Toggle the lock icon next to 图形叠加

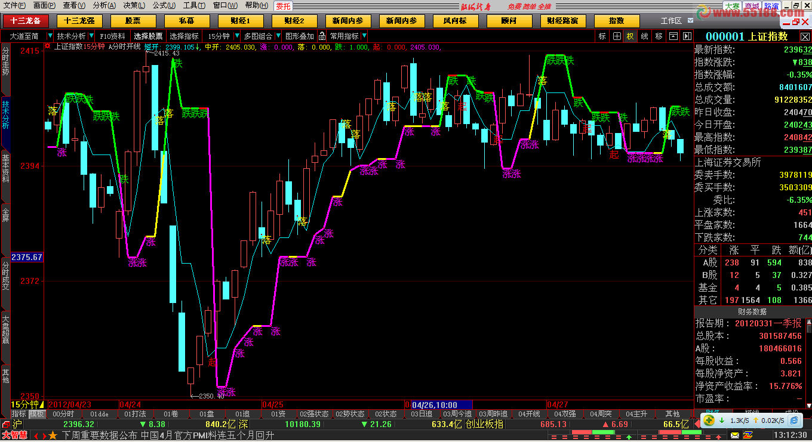click(322, 36)
